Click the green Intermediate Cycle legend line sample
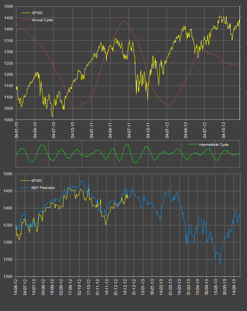The height and width of the screenshot is (311, 247). (193, 144)
